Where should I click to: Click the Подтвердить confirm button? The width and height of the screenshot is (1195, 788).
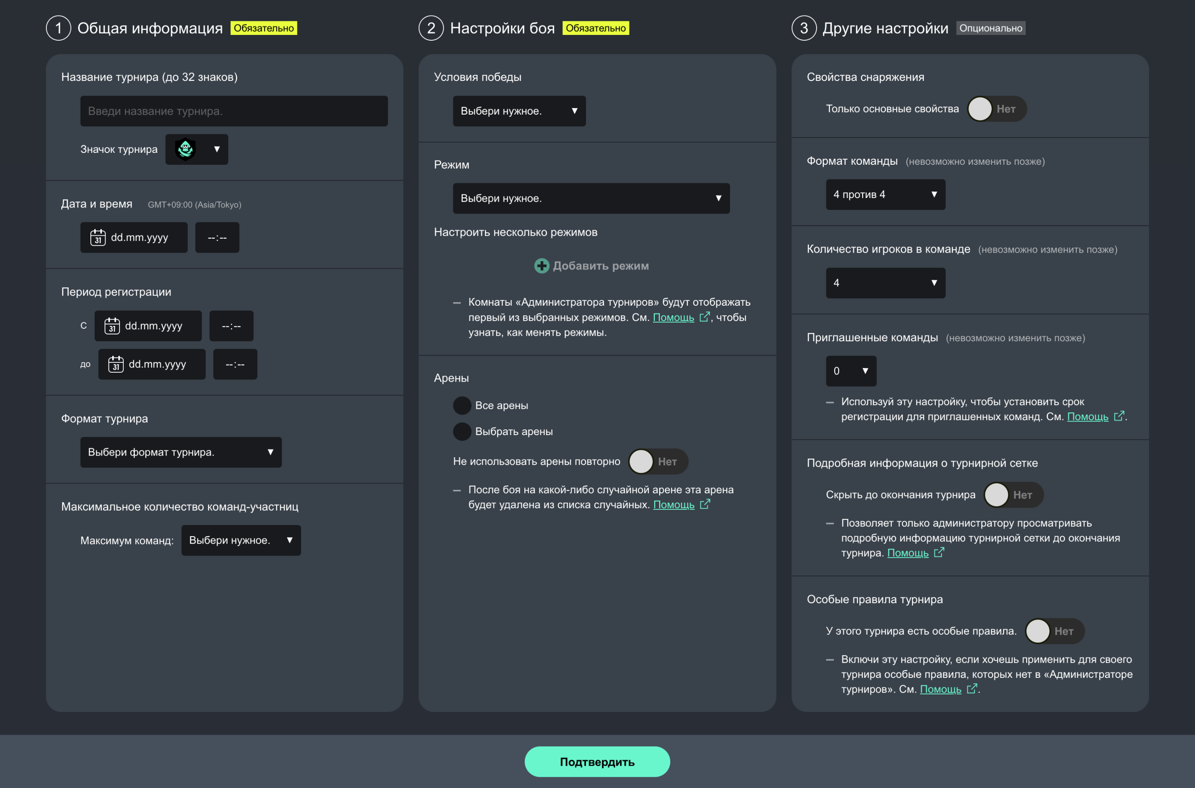[597, 762]
